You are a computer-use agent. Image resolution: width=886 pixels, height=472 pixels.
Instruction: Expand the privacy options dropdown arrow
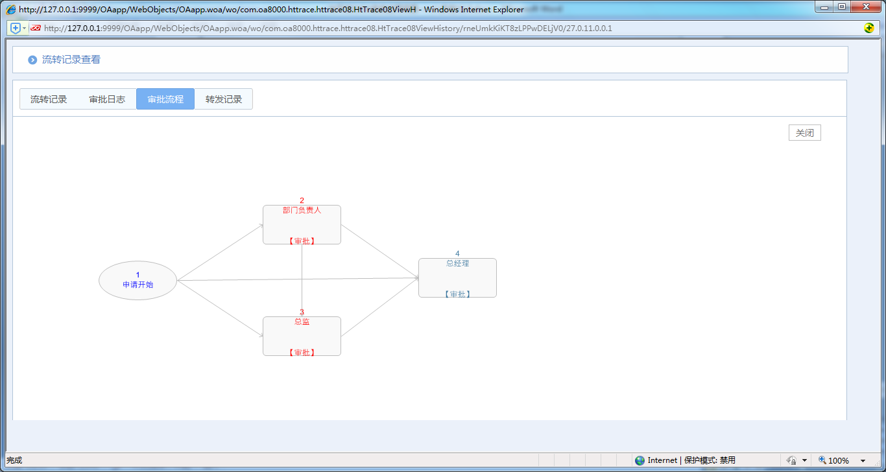(804, 461)
